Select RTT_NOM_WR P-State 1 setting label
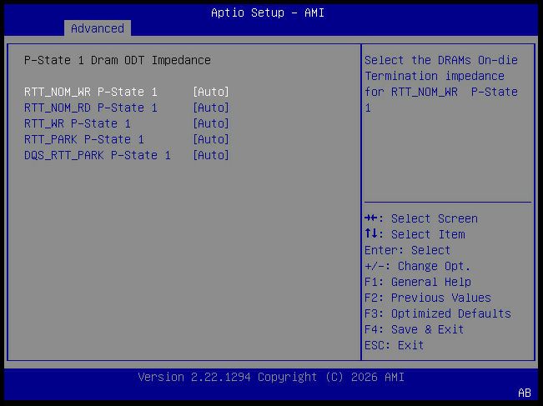 click(x=91, y=92)
